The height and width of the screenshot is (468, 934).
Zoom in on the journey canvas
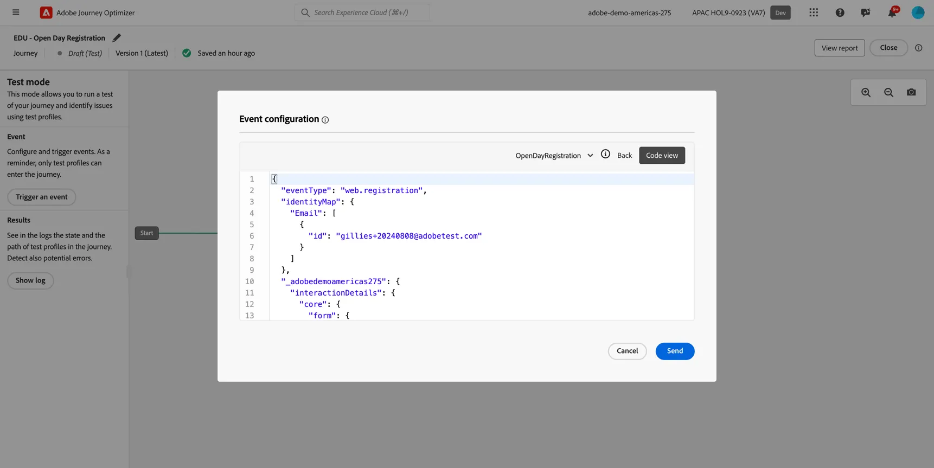[x=866, y=93]
